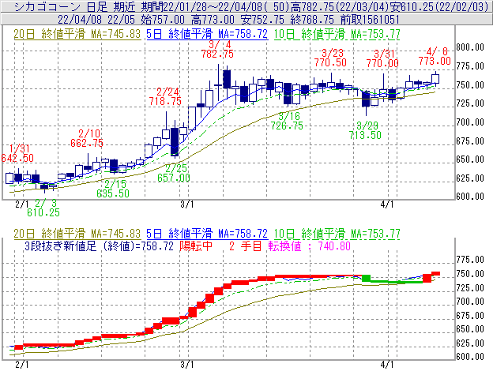This screenshot has height=375, width=493.
Task: Click the 3/23 high label 770.50
Action: (330, 62)
